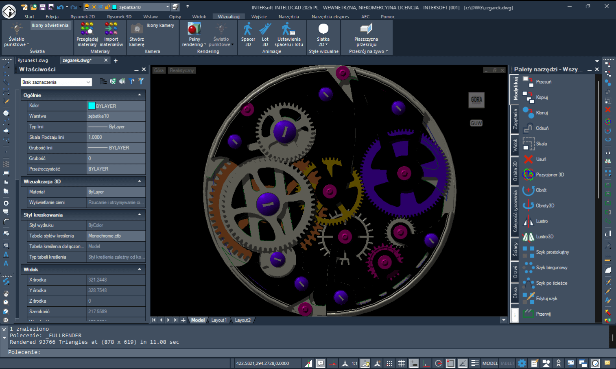Toggle the MODEL space button
This screenshot has width=616, height=369.
click(490, 363)
